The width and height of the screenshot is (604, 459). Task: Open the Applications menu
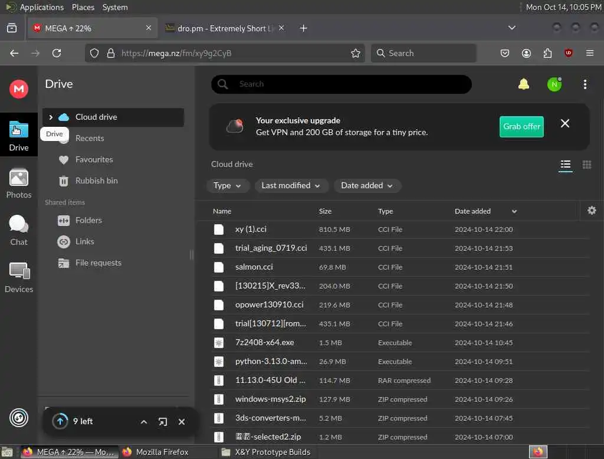35,7
